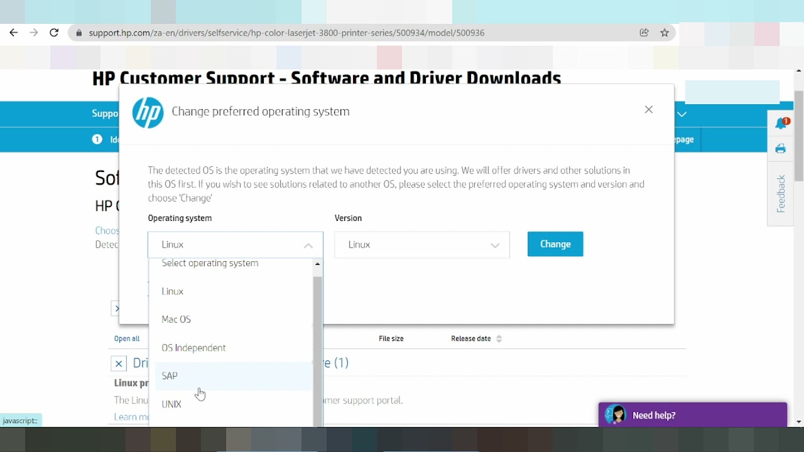The image size is (804, 452).
Task: Click dropdown list scroll up arrow
Action: pos(318,264)
